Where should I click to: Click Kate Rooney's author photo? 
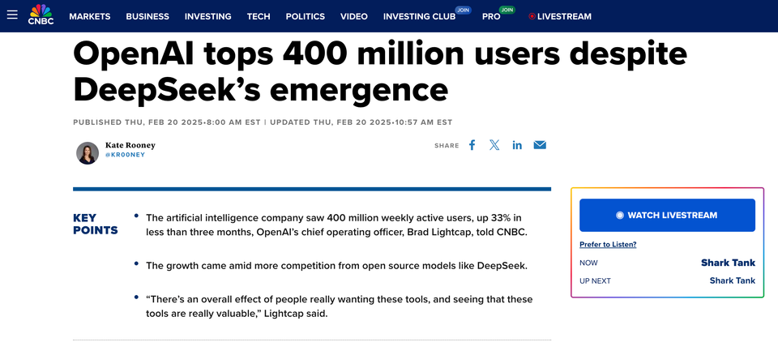click(88, 153)
